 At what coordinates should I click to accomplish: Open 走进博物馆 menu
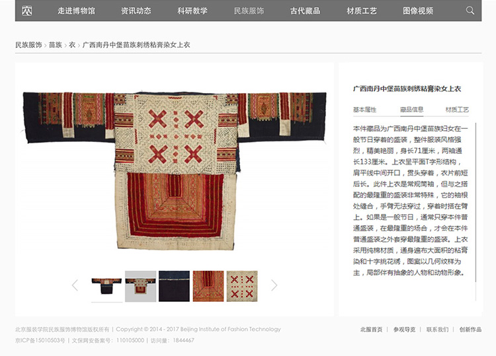pyautogui.click(x=76, y=11)
